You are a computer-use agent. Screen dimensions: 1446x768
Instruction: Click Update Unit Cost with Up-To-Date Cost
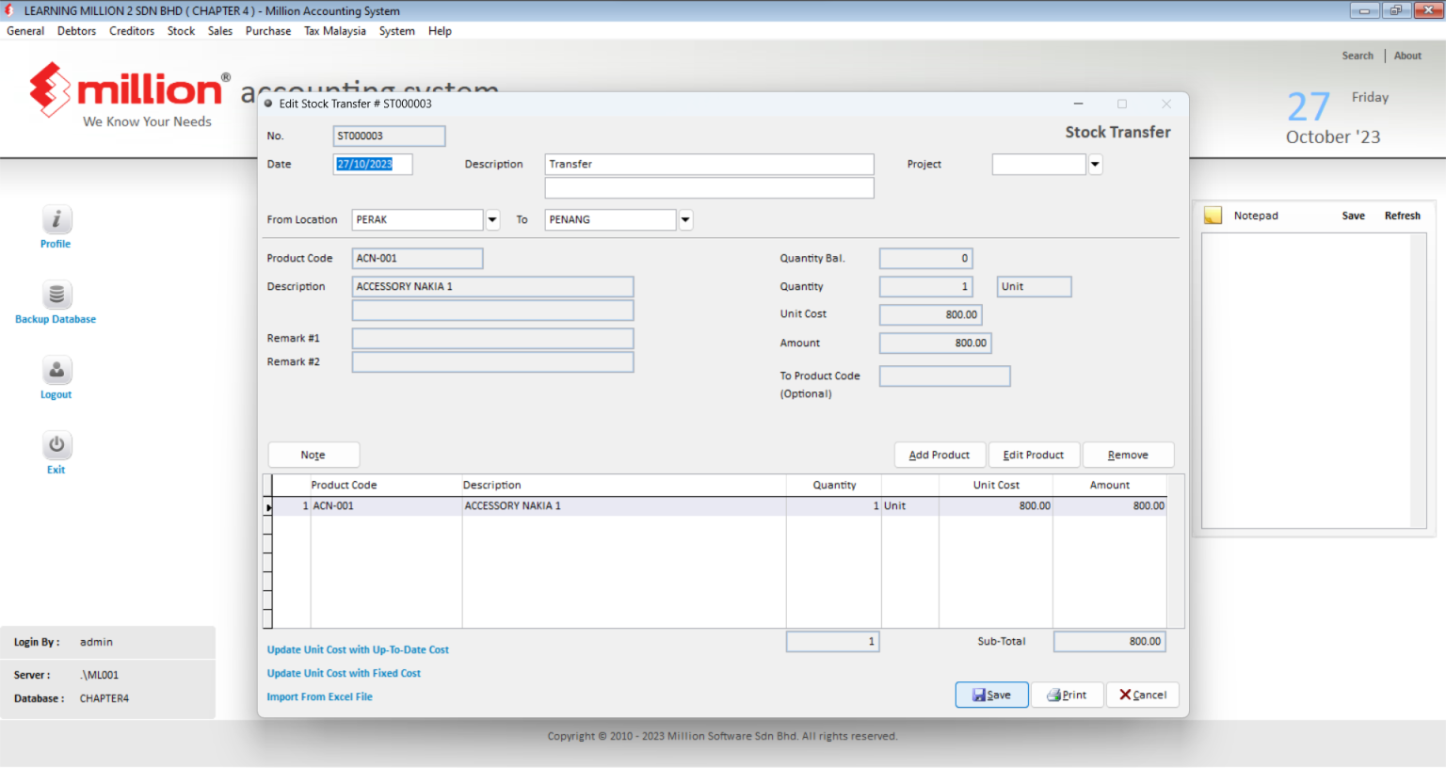[x=358, y=649]
